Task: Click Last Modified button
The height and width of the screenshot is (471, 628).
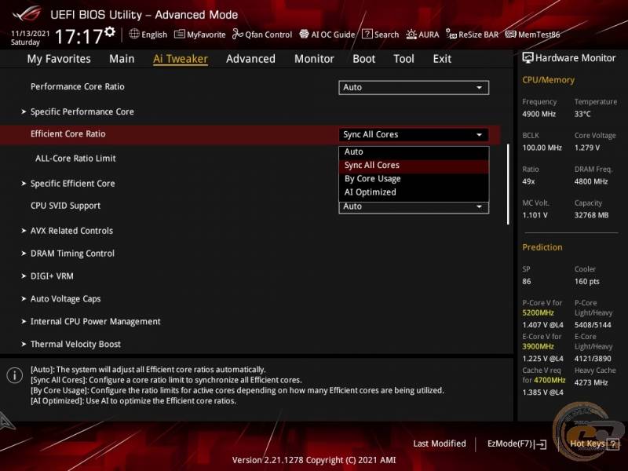Action: (x=440, y=444)
